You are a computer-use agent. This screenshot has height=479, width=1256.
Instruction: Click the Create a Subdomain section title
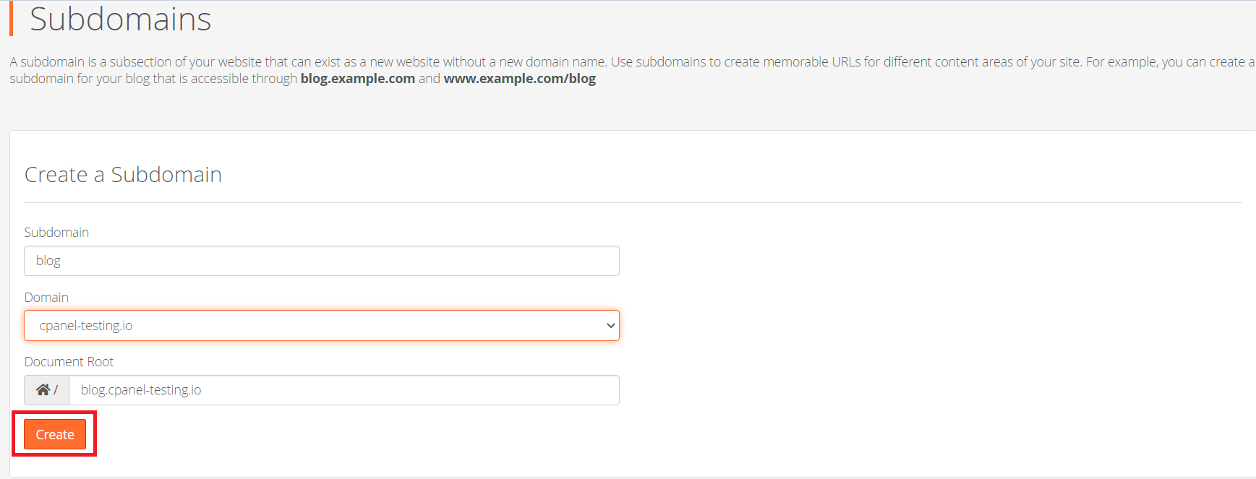123,174
